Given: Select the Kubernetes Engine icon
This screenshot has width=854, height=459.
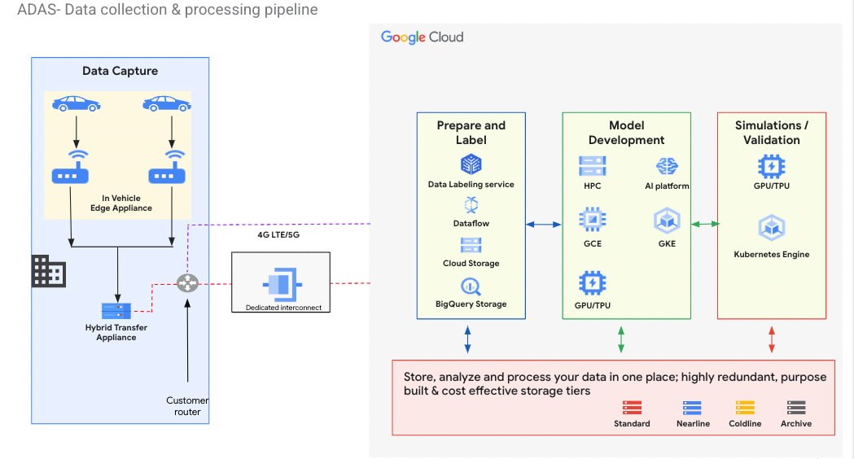Looking at the screenshot, I should [x=772, y=228].
